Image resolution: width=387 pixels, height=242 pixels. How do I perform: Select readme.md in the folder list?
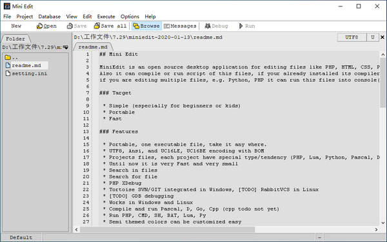pos(26,65)
